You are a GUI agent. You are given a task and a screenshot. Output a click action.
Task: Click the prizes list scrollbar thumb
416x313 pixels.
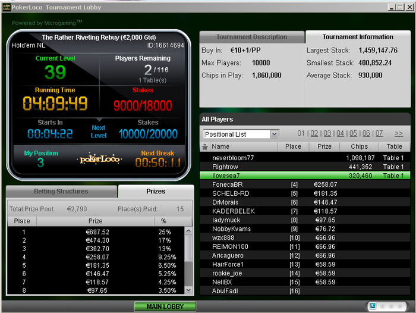point(188,248)
